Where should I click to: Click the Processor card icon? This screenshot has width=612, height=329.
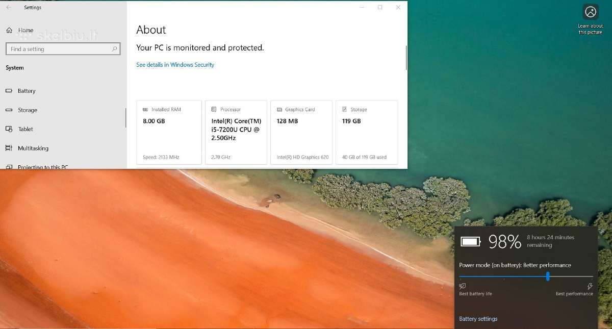[214, 110]
